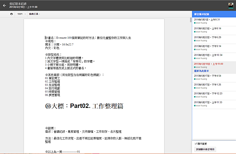The height and width of the screenshot is (154, 236).
Task: Click the 詳細顯示修訂項目 button
Action: coord(205,149)
